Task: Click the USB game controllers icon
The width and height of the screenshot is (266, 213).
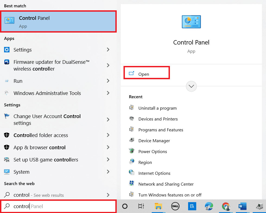Action: coord(7,160)
